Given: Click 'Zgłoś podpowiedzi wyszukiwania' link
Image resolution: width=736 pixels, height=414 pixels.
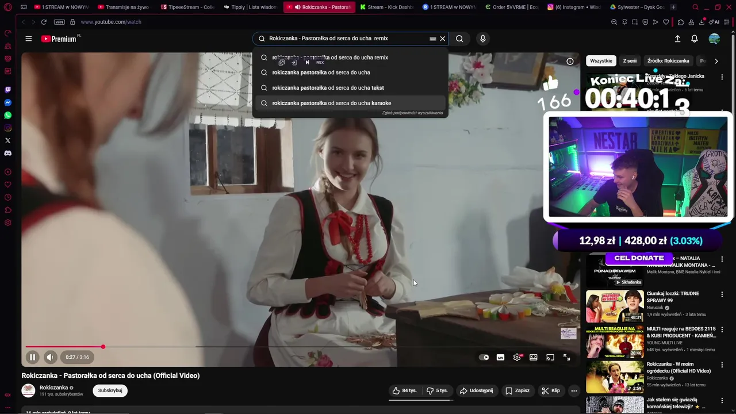Looking at the screenshot, I should click(412, 113).
